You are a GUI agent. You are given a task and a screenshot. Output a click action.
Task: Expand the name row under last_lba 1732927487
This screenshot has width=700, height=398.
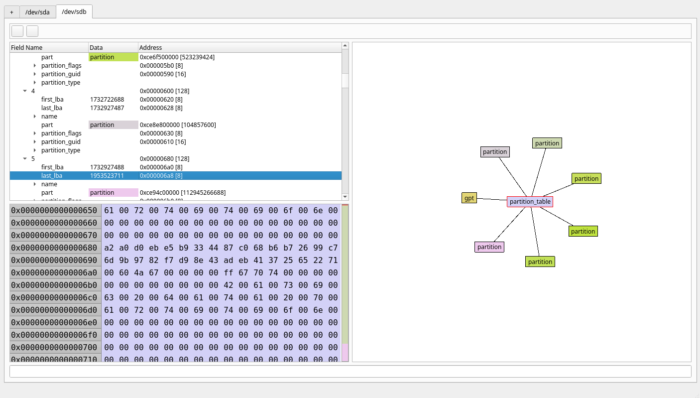click(35, 117)
